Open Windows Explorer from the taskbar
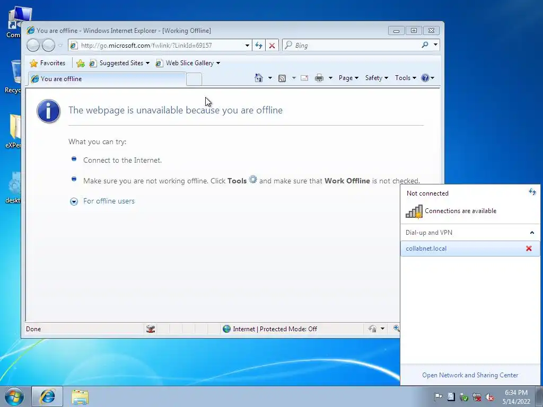543x407 pixels. tap(80, 396)
